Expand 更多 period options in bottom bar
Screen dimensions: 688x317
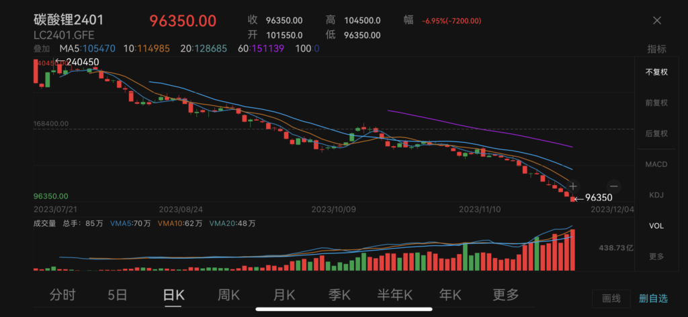click(x=505, y=295)
